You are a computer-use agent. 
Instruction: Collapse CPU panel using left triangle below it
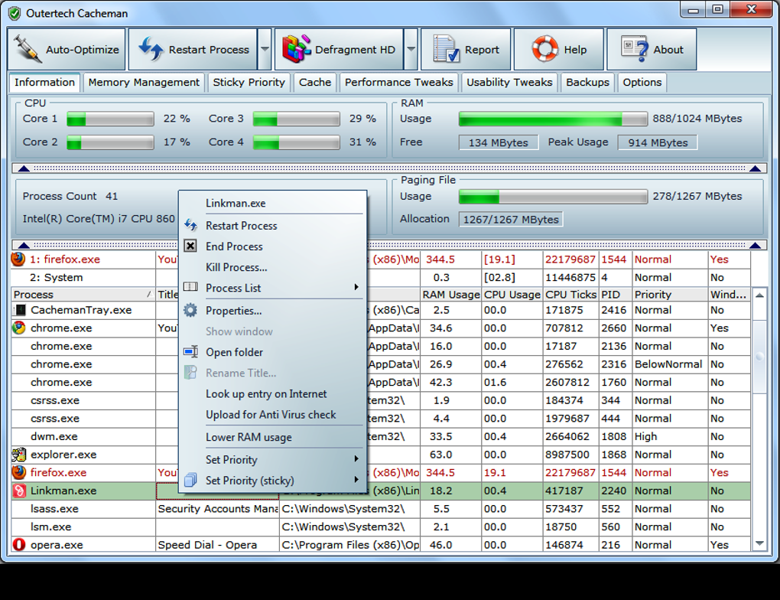pos(24,168)
